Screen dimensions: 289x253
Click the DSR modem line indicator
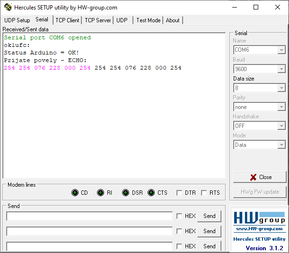pyautogui.click(x=125, y=193)
